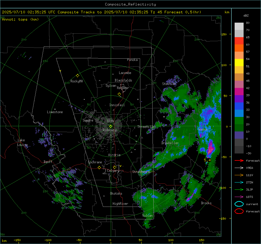Image resolution: width=261 pixels, height=244 pixels.
Task: Click the Stettler map label
Action: click(169, 84)
